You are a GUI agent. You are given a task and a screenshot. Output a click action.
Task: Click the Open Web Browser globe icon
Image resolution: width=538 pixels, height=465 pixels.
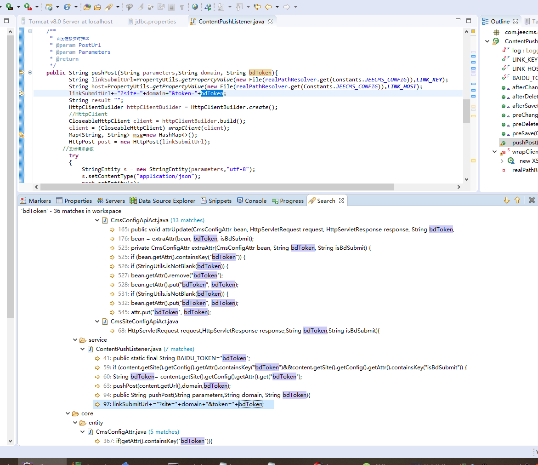click(x=195, y=7)
